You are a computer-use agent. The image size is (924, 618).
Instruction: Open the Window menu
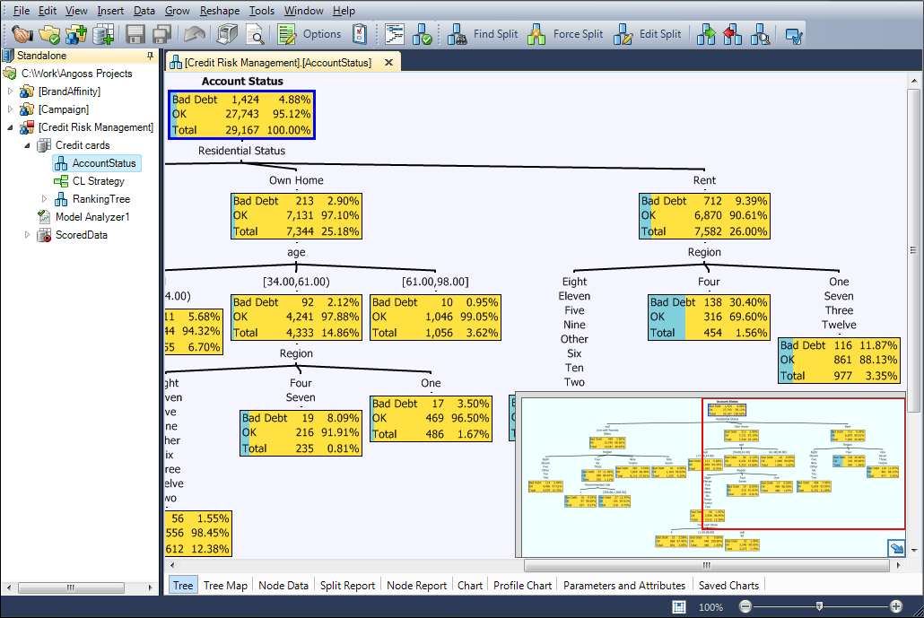tap(303, 11)
